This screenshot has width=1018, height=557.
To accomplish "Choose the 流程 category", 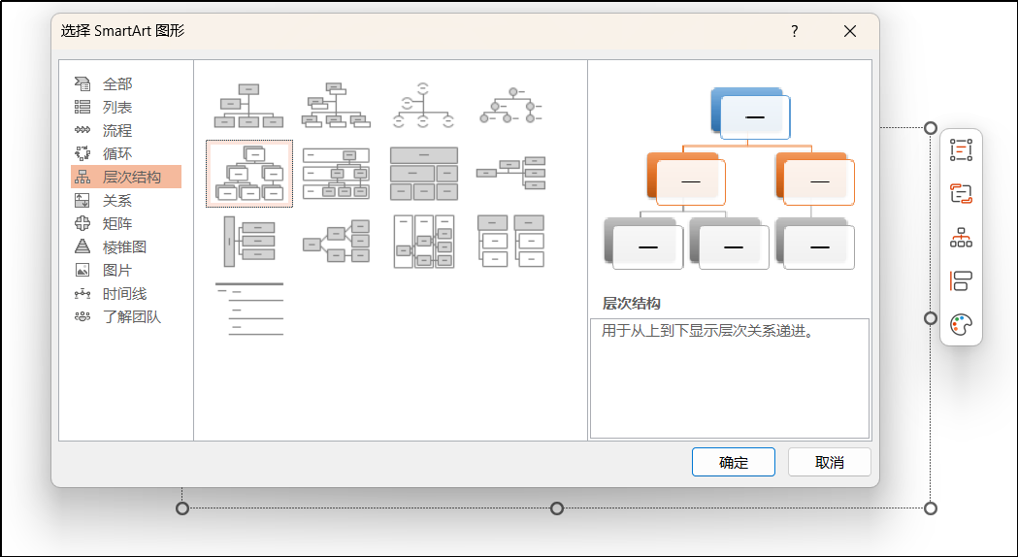I will [125, 130].
